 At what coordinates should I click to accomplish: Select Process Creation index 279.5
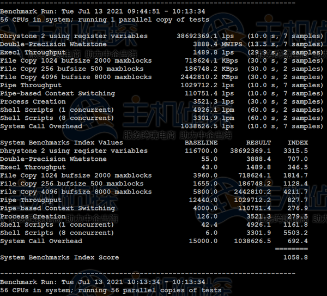point(298,216)
